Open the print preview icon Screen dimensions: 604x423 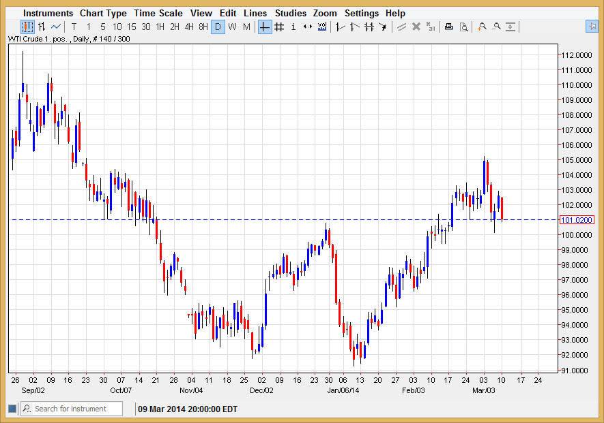point(463,27)
